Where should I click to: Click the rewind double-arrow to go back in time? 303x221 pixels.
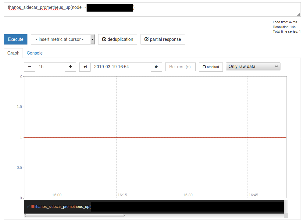pos(85,67)
